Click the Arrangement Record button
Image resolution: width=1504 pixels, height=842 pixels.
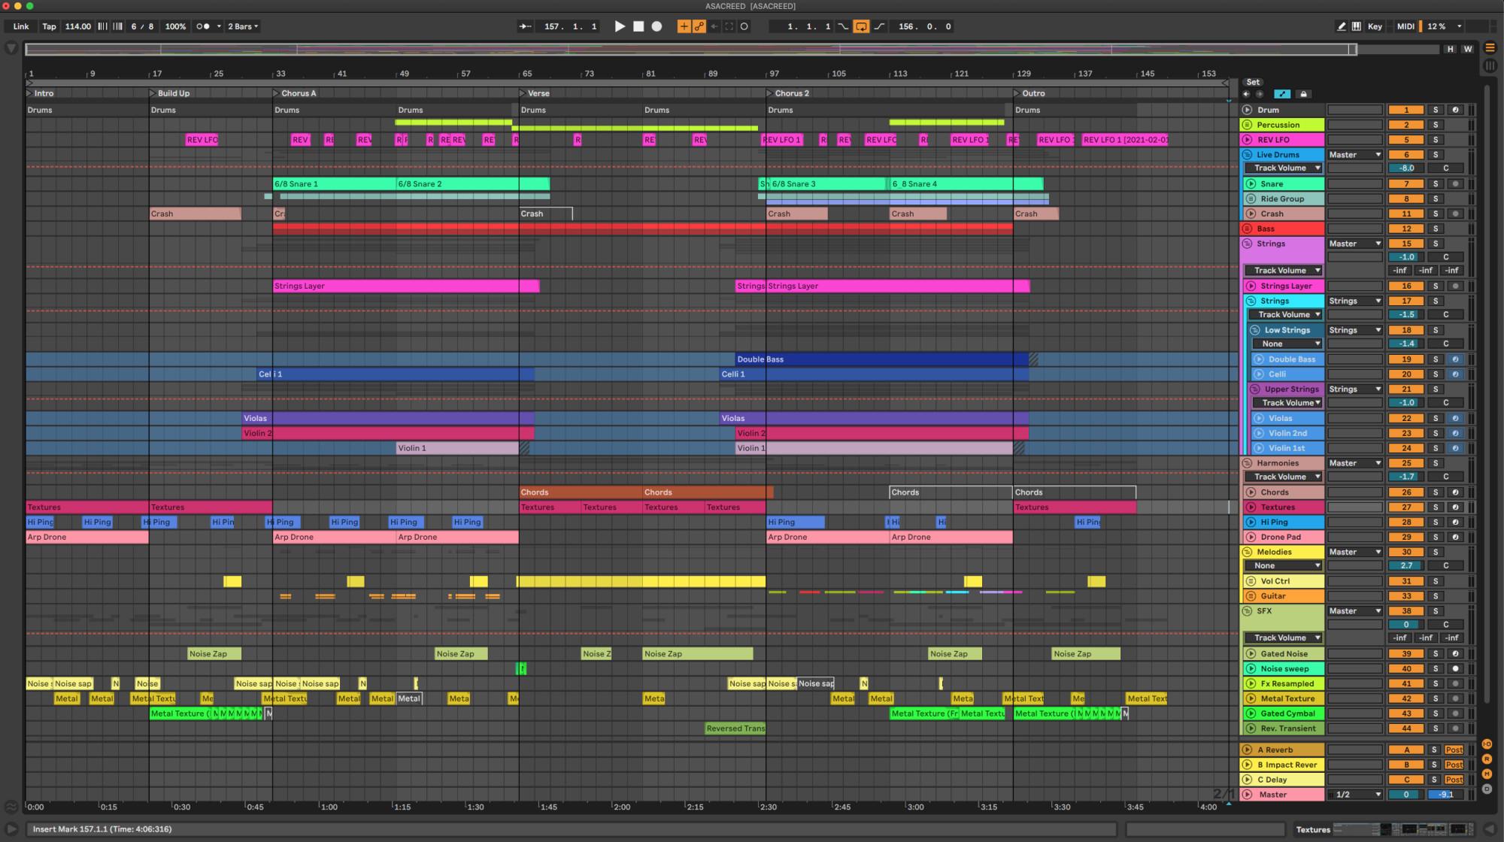tap(656, 26)
